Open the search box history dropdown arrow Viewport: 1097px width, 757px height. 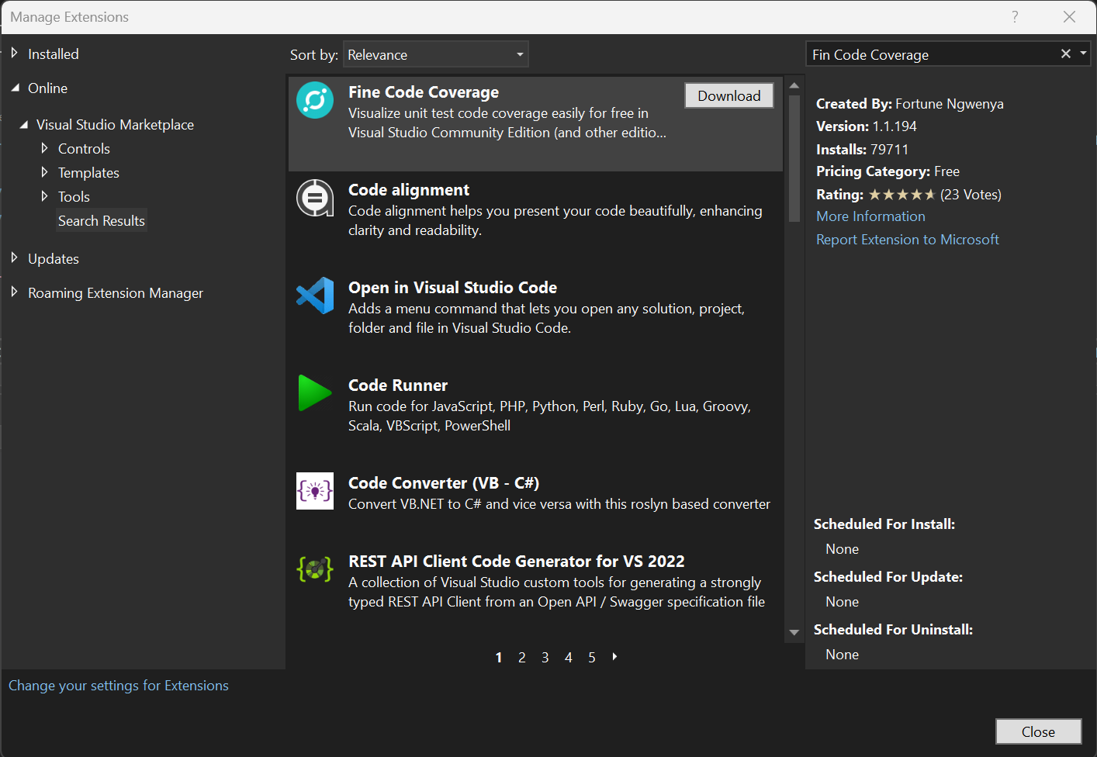[x=1083, y=54]
